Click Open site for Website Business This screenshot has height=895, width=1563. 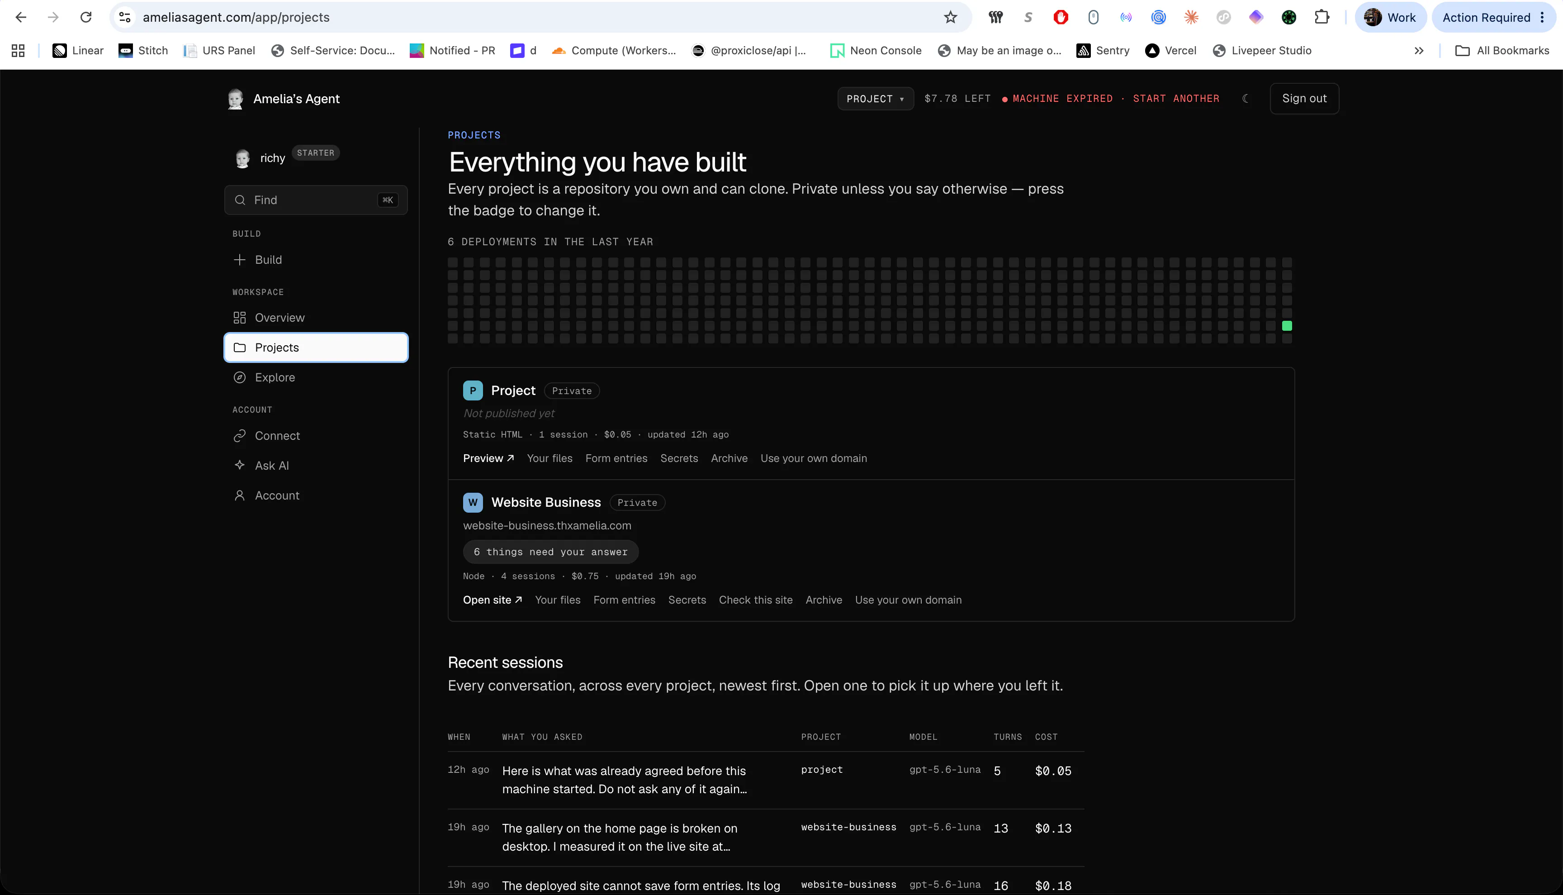click(493, 600)
